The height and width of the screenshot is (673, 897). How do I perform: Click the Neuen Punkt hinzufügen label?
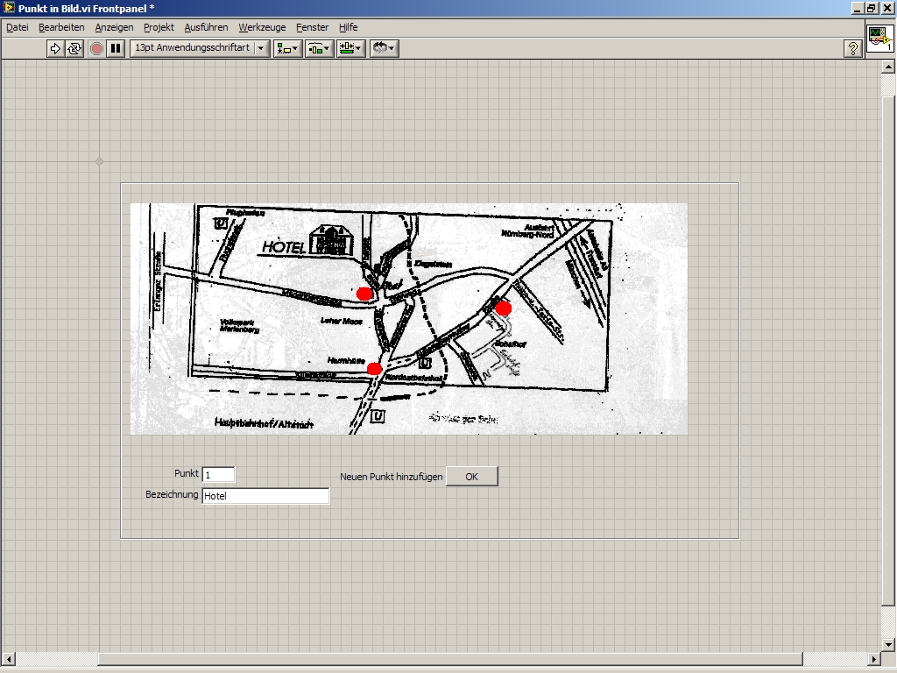point(392,476)
